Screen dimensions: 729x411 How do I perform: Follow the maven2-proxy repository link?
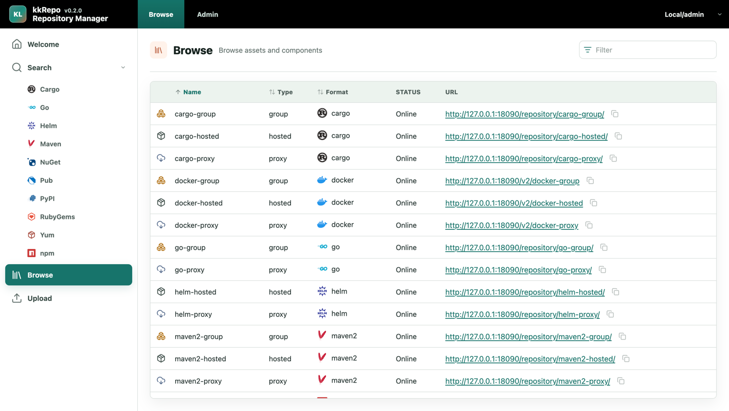pos(528,381)
